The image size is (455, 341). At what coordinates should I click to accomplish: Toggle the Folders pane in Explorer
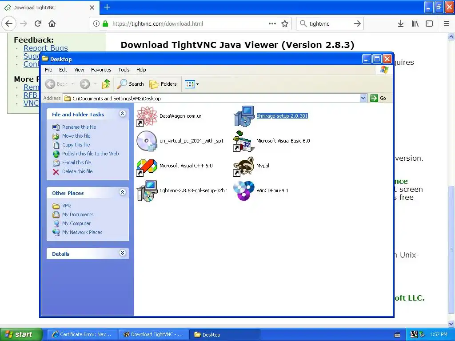pos(163,84)
